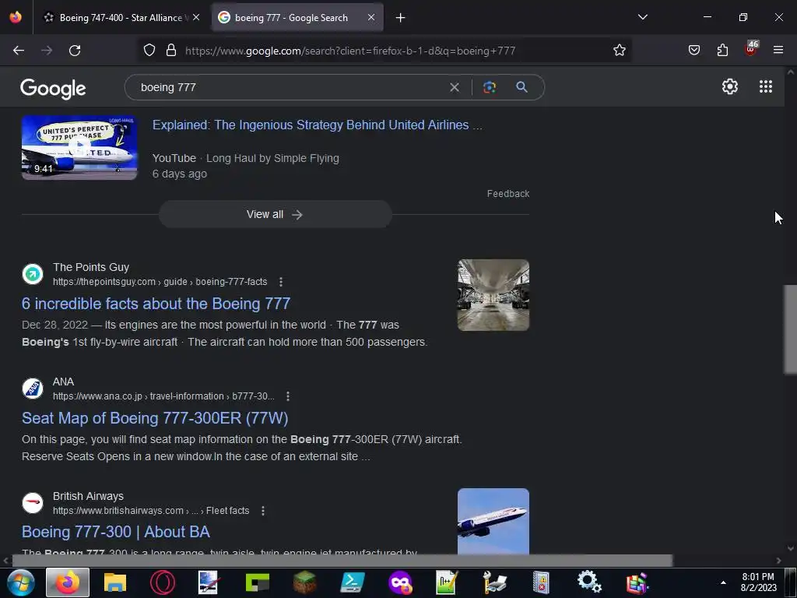Open Google quick settings gear

[x=730, y=86]
